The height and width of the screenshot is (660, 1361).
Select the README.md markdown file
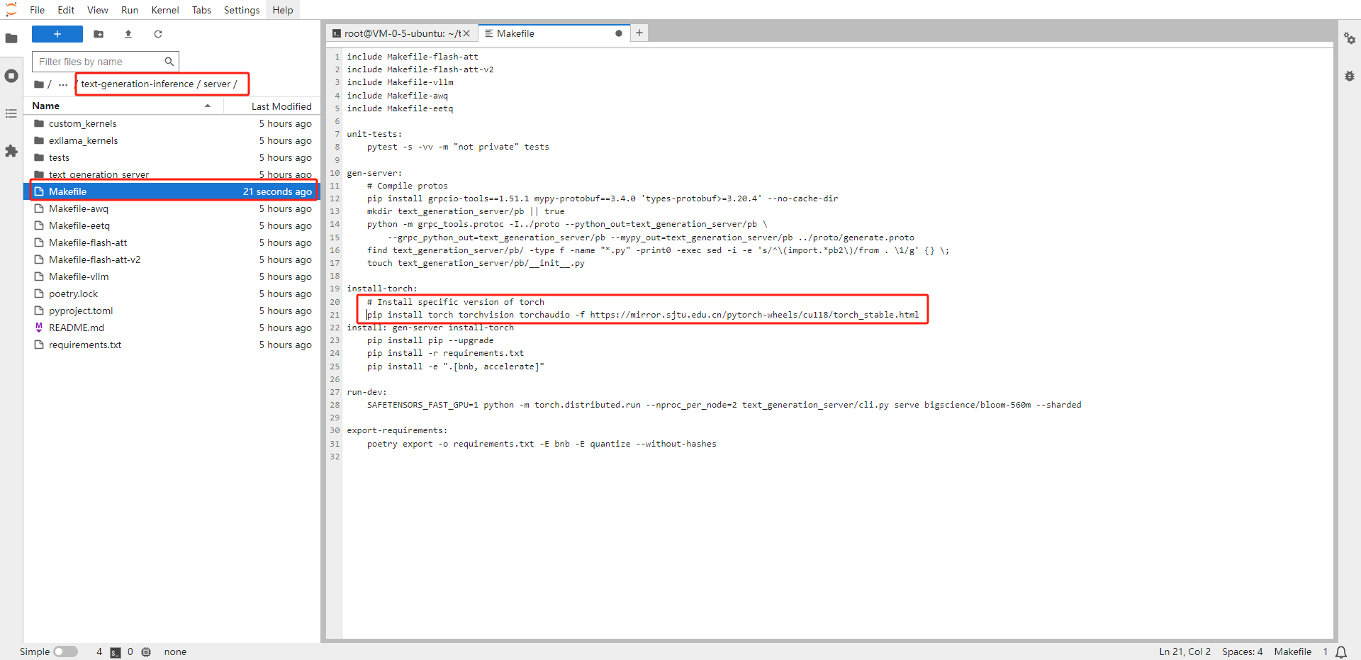point(172,328)
